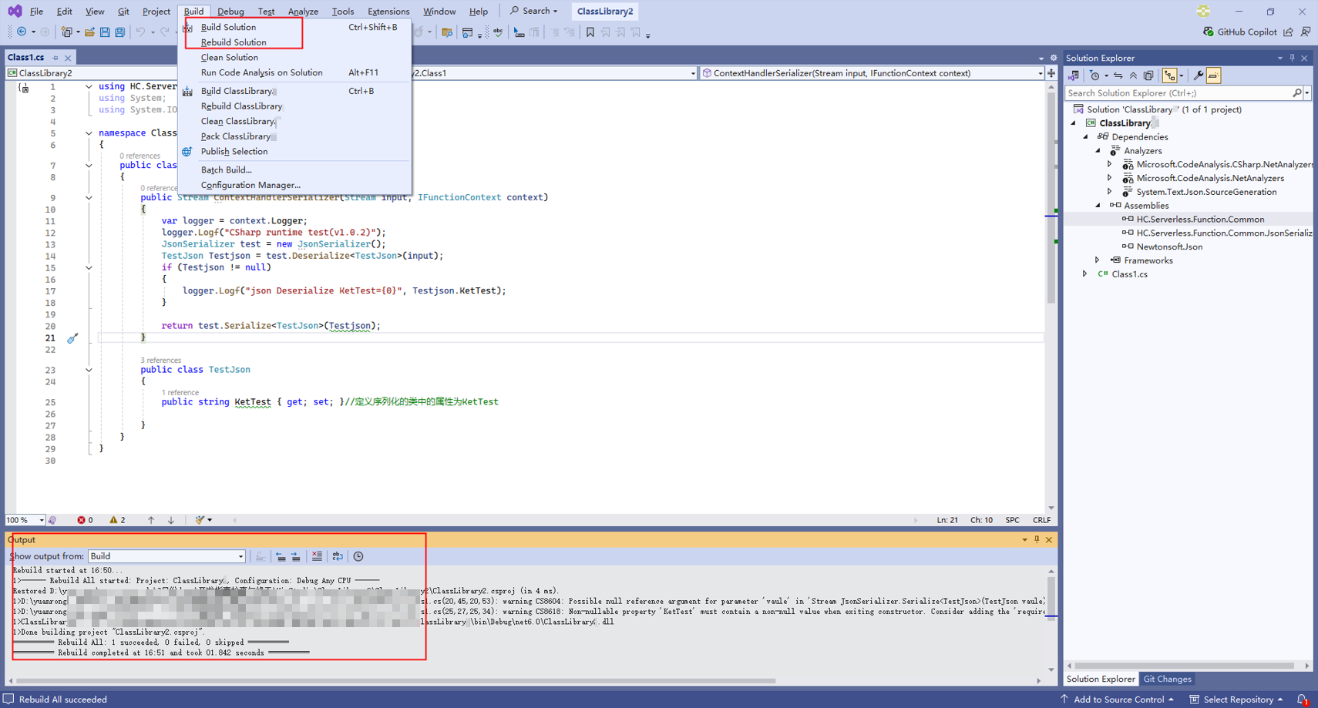Screen dimensions: 1318x708
Task: Select Rebuild Solution from Build menu
Action: pyautogui.click(x=233, y=42)
